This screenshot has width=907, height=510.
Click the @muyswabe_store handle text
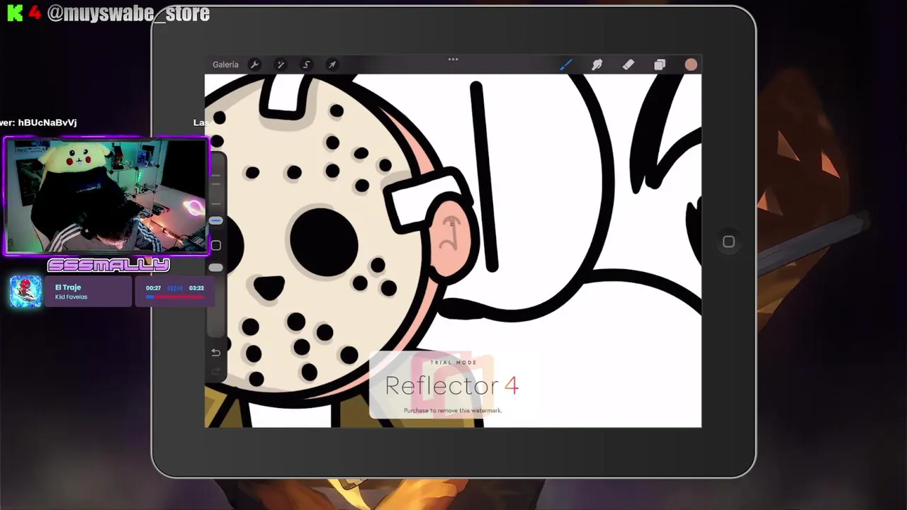128,13
